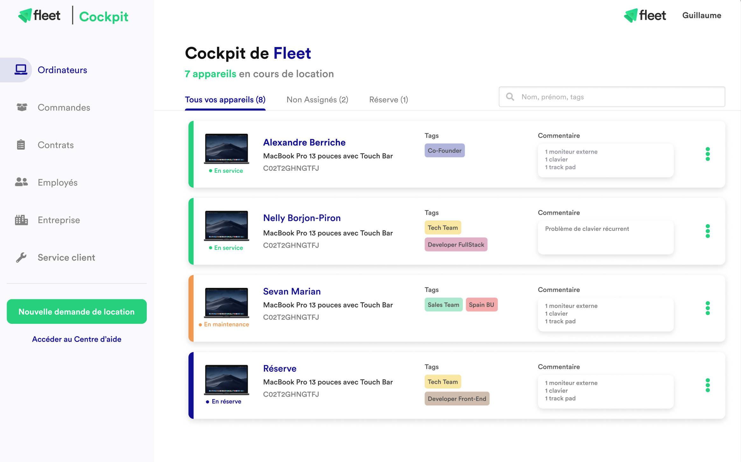Click Alexandre Berriche's comment box

point(605,160)
